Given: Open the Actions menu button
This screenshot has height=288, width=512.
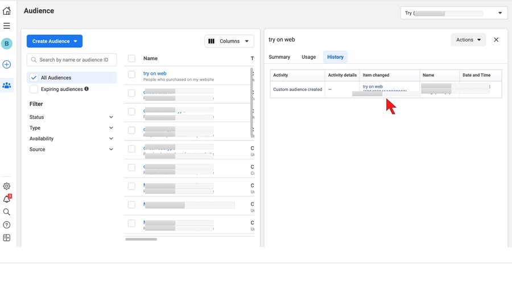Looking at the screenshot, I should [468, 40].
